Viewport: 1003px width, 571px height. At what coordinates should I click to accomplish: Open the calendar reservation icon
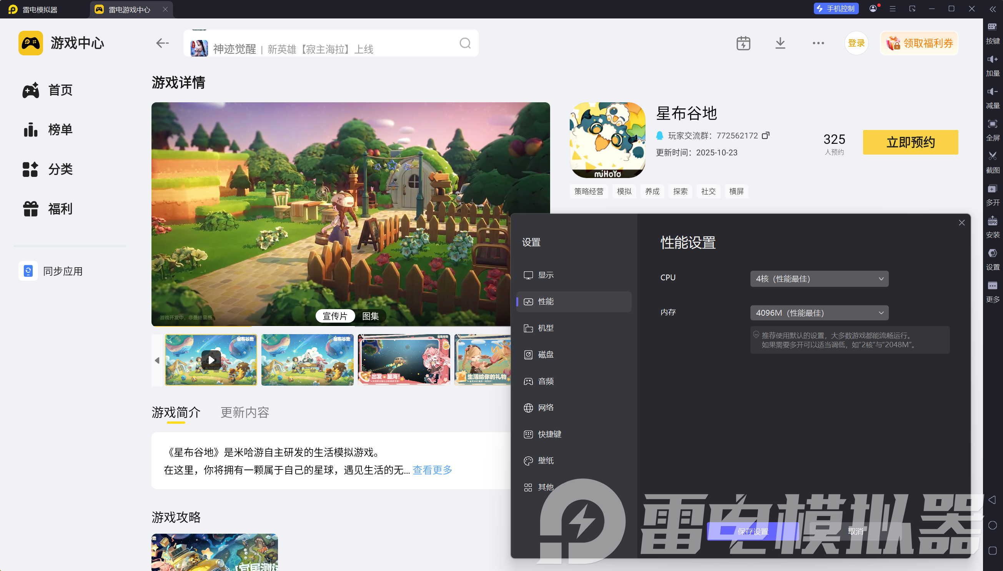[743, 43]
